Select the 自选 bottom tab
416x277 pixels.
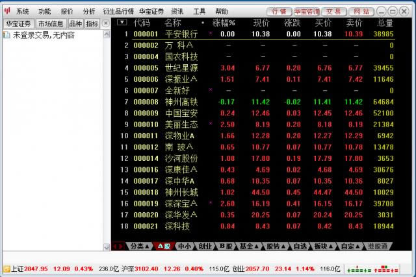300,247
